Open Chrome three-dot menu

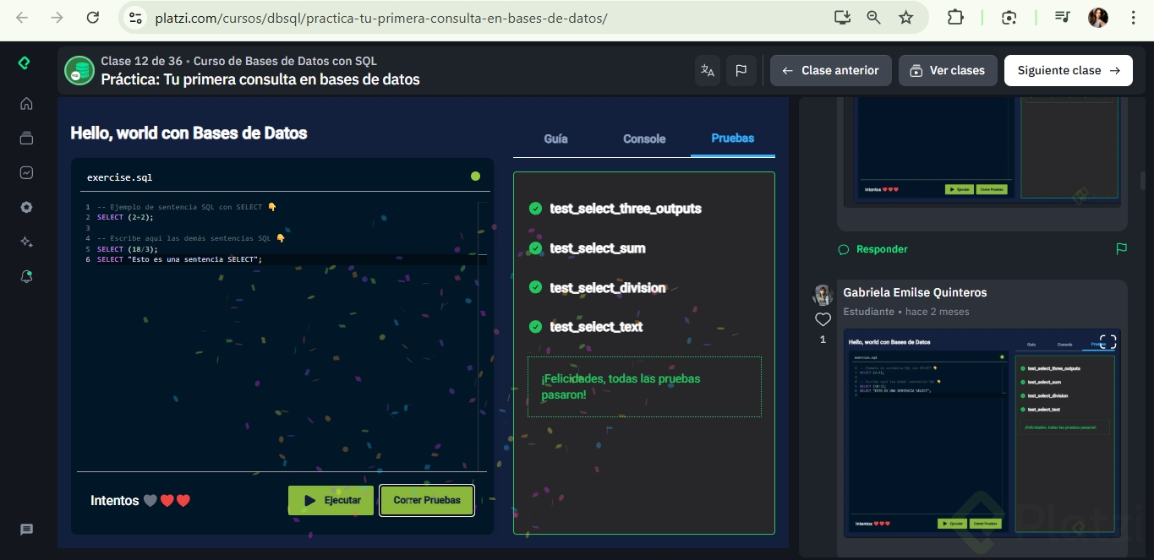(1134, 18)
